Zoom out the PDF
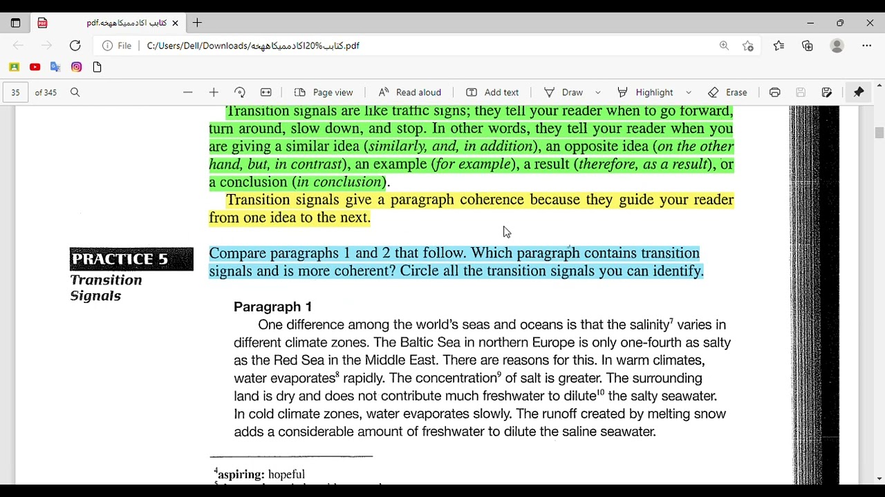Viewport: 885px width, 497px height. 187,92
